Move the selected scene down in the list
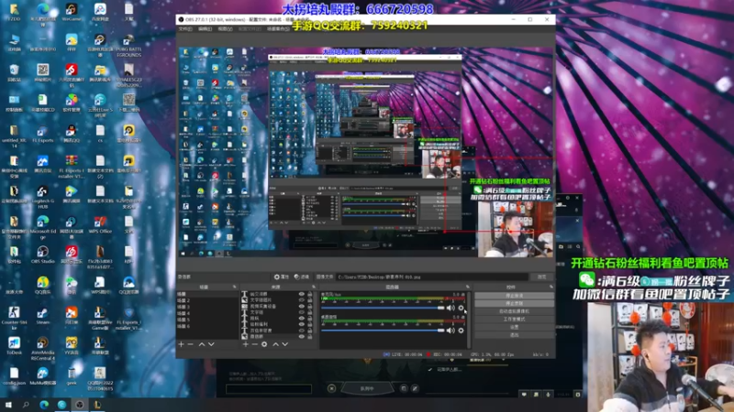Image resolution: width=734 pixels, height=412 pixels. [x=211, y=344]
